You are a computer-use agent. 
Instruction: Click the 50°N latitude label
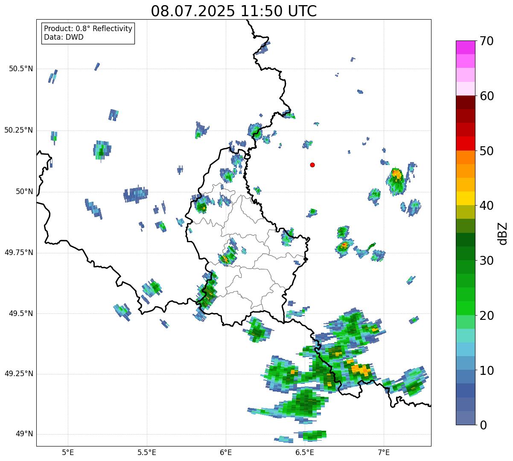pos(24,191)
